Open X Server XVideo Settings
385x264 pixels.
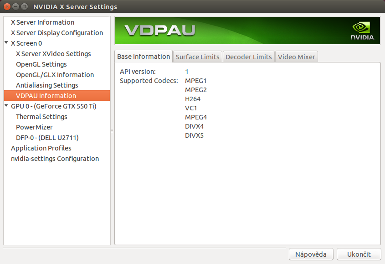[x=57, y=54]
